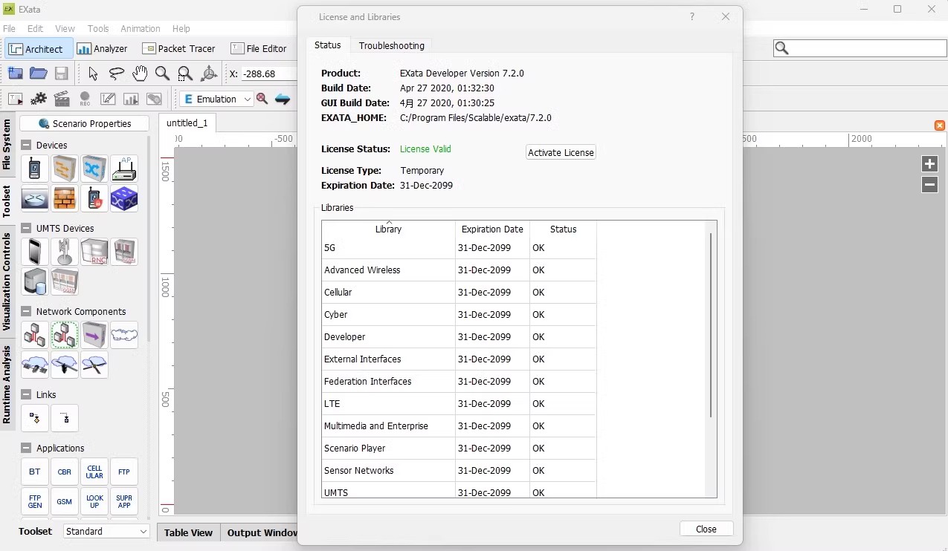Viewport: 948px width, 551px height.
Task: Switch to the Troubleshooting tab
Action: 392,45
